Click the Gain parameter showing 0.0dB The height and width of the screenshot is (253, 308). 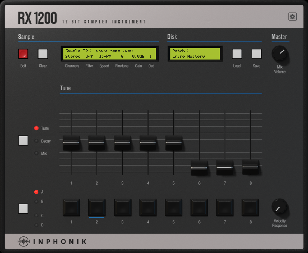(138, 66)
